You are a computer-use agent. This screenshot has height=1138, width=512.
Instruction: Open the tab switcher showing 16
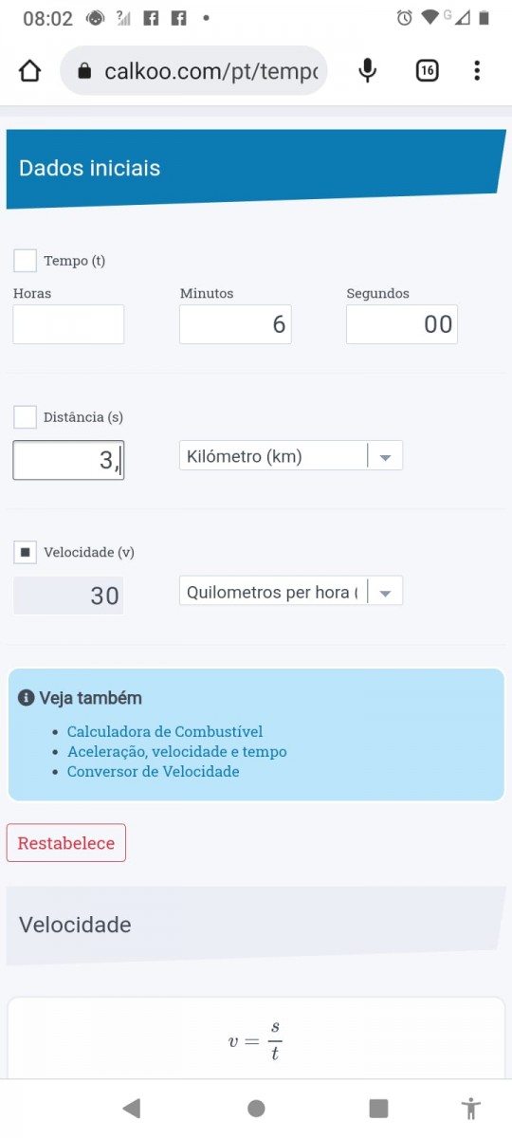coord(428,71)
